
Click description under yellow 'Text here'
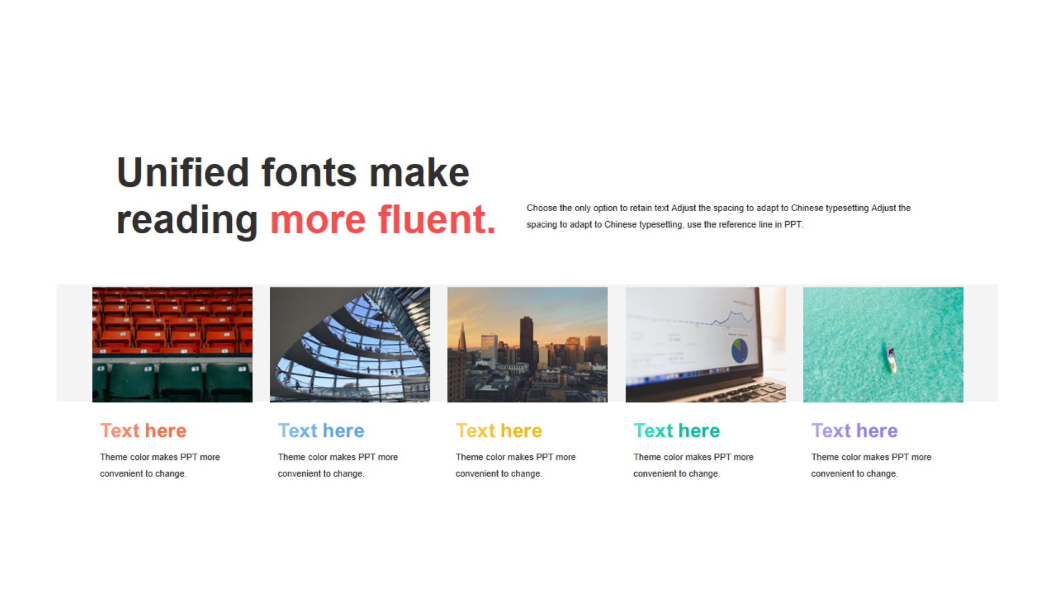pos(515,465)
